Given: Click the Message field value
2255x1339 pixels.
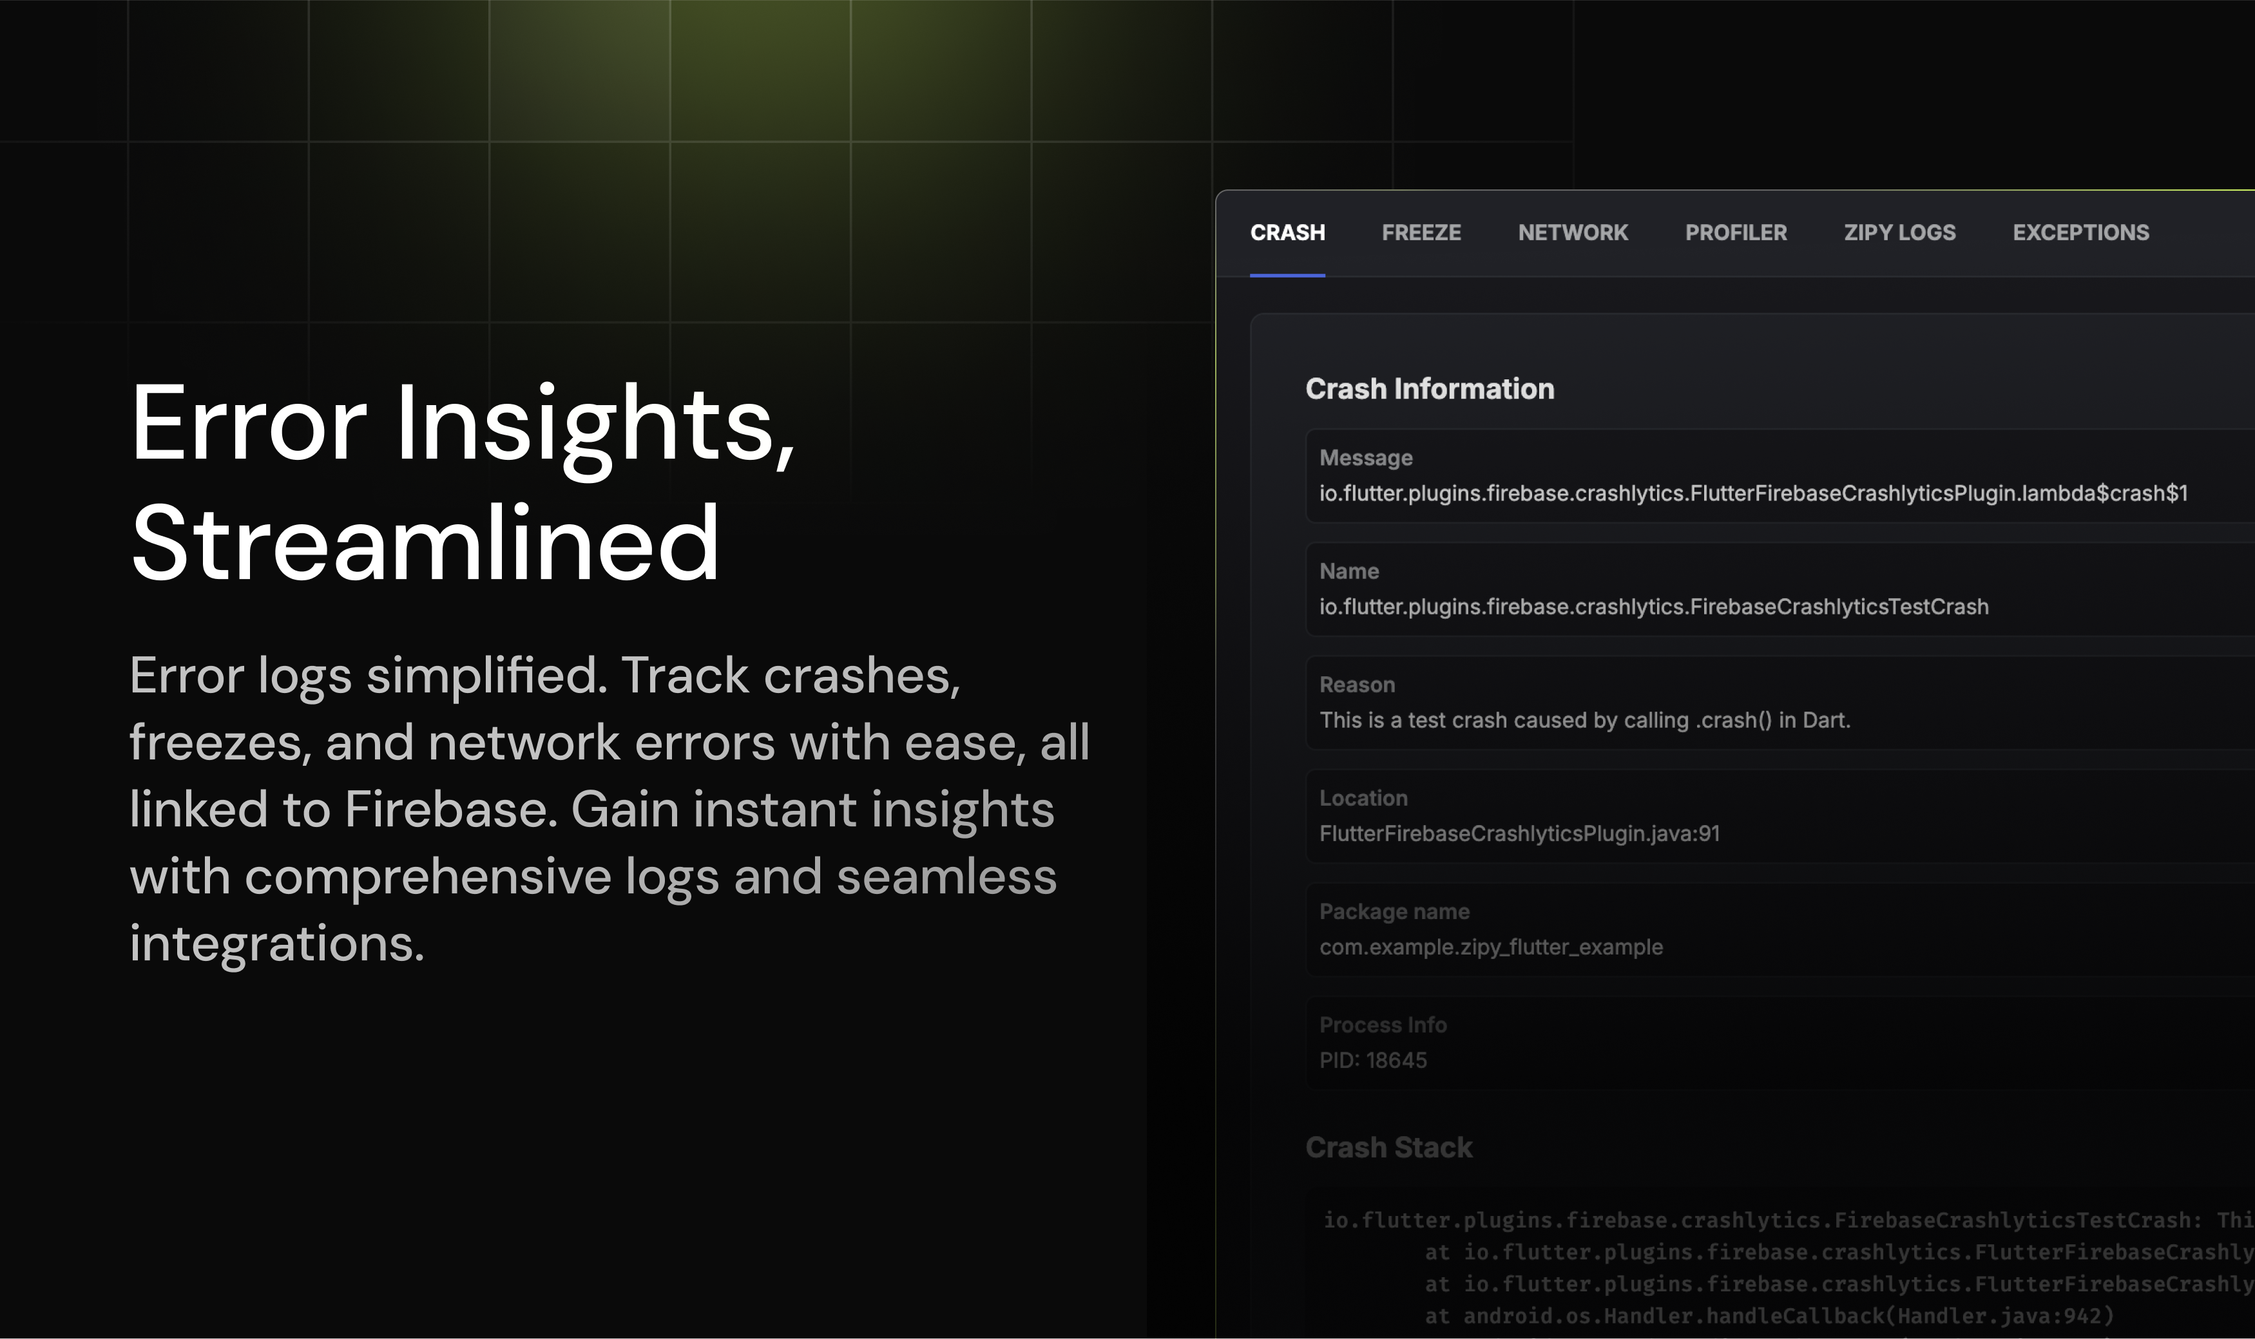Looking at the screenshot, I should pyautogui.click(x=1752, y=493).
